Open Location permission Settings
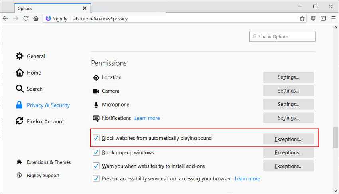 [x=288, y=77]
